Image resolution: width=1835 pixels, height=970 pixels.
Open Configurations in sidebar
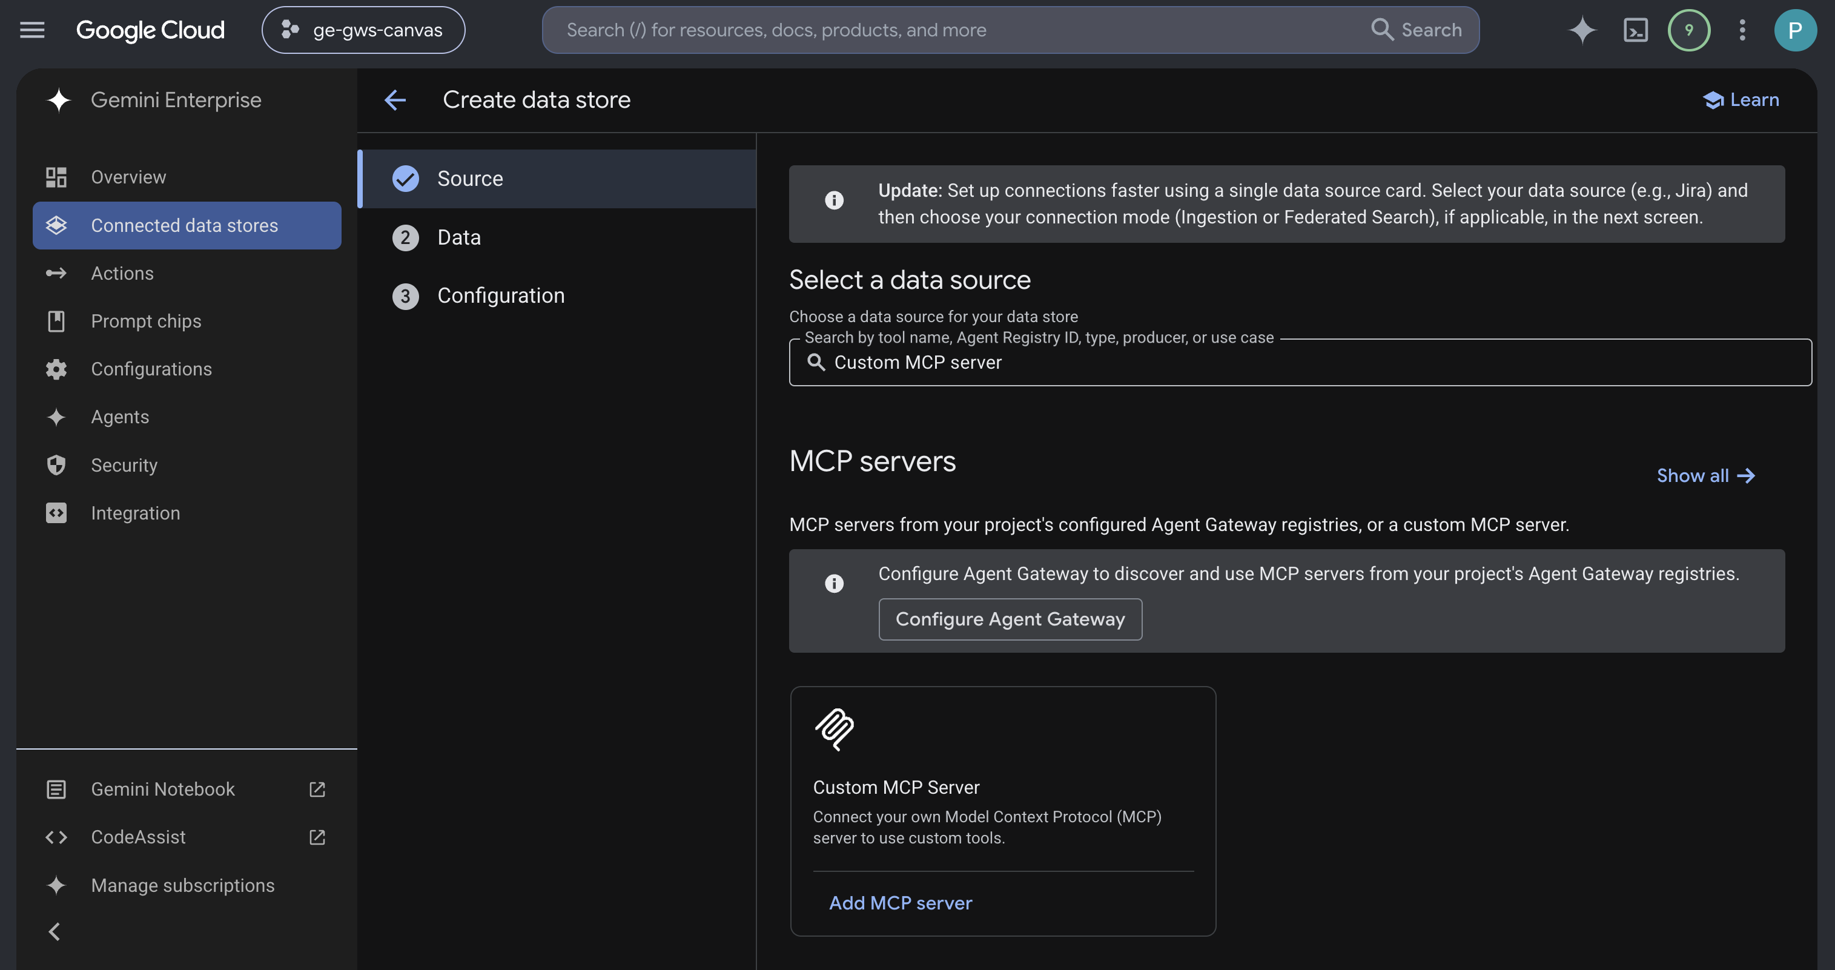click(x=187, y=369)
